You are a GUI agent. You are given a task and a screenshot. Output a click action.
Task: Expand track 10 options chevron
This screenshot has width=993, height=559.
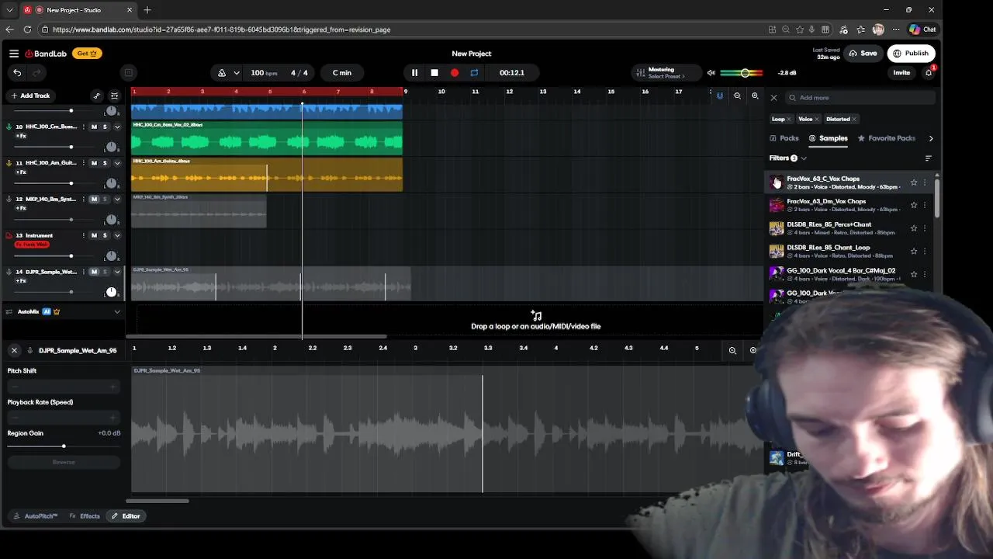(x=117, y=127)
